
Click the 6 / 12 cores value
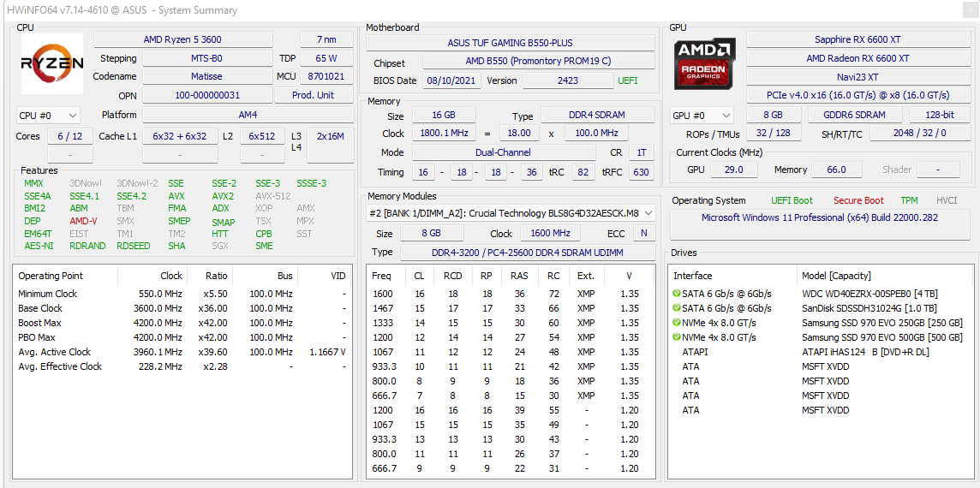70,136
